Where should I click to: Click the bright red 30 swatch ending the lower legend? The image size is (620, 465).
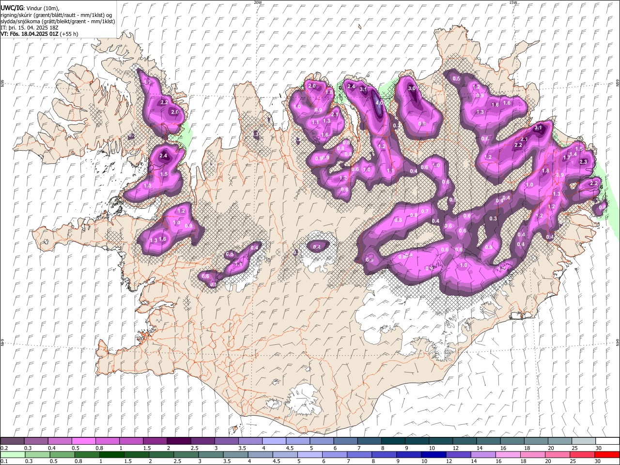click(607, 454)
